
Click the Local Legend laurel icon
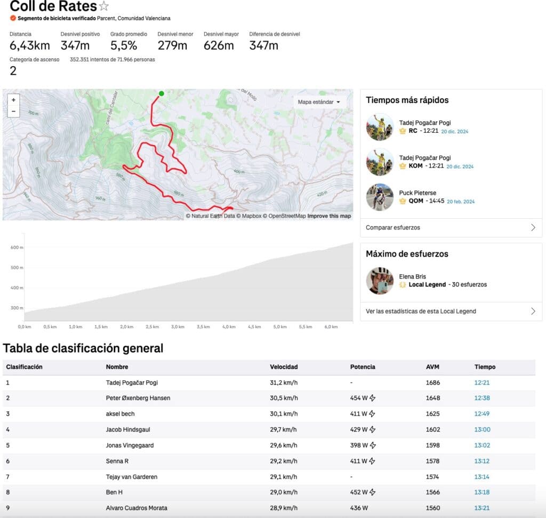click(x=403, y=285)
